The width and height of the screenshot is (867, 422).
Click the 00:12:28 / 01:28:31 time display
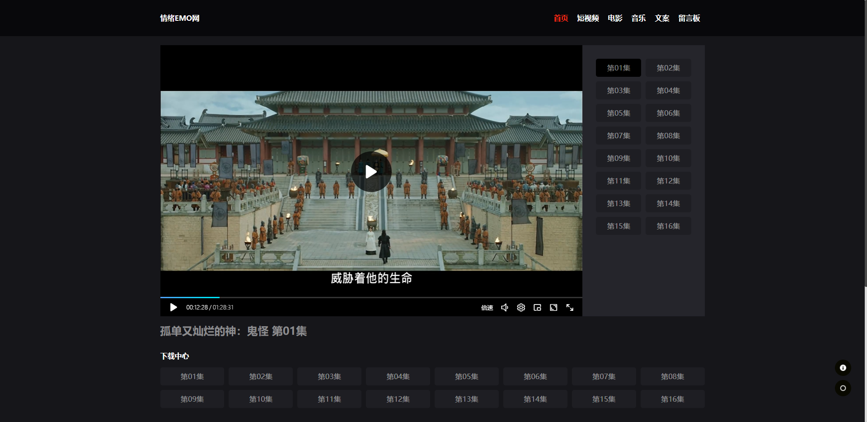210,307
